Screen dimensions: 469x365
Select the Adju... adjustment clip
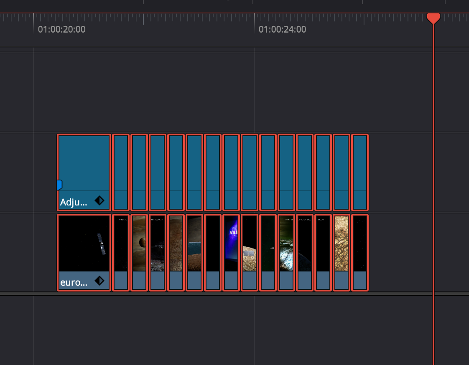tap(84, 172)
